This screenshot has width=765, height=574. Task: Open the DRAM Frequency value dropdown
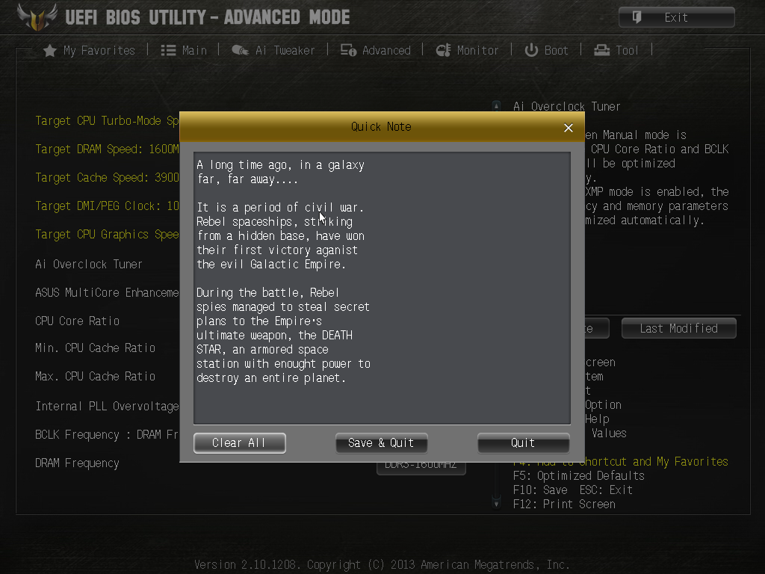point(421,467)
